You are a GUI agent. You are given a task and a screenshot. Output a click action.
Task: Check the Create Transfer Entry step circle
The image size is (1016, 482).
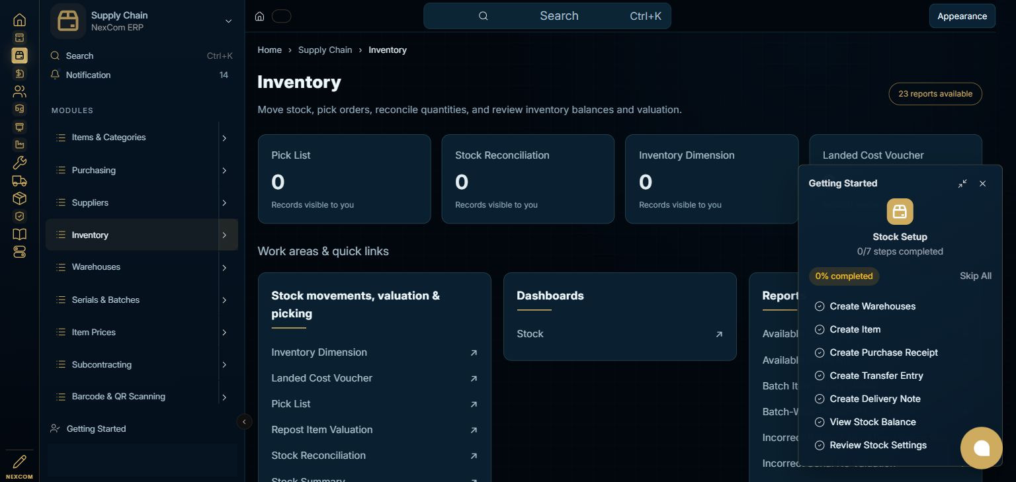click(820, 376)
